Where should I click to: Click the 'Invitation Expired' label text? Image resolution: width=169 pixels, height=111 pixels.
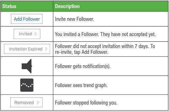click(x=26, y=49)
